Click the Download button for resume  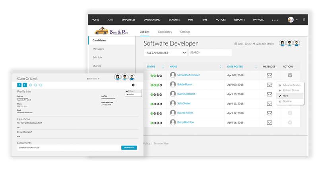tap(129, 148)
